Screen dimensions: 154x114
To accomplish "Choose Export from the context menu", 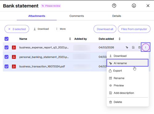I will (x=128, y=71).
